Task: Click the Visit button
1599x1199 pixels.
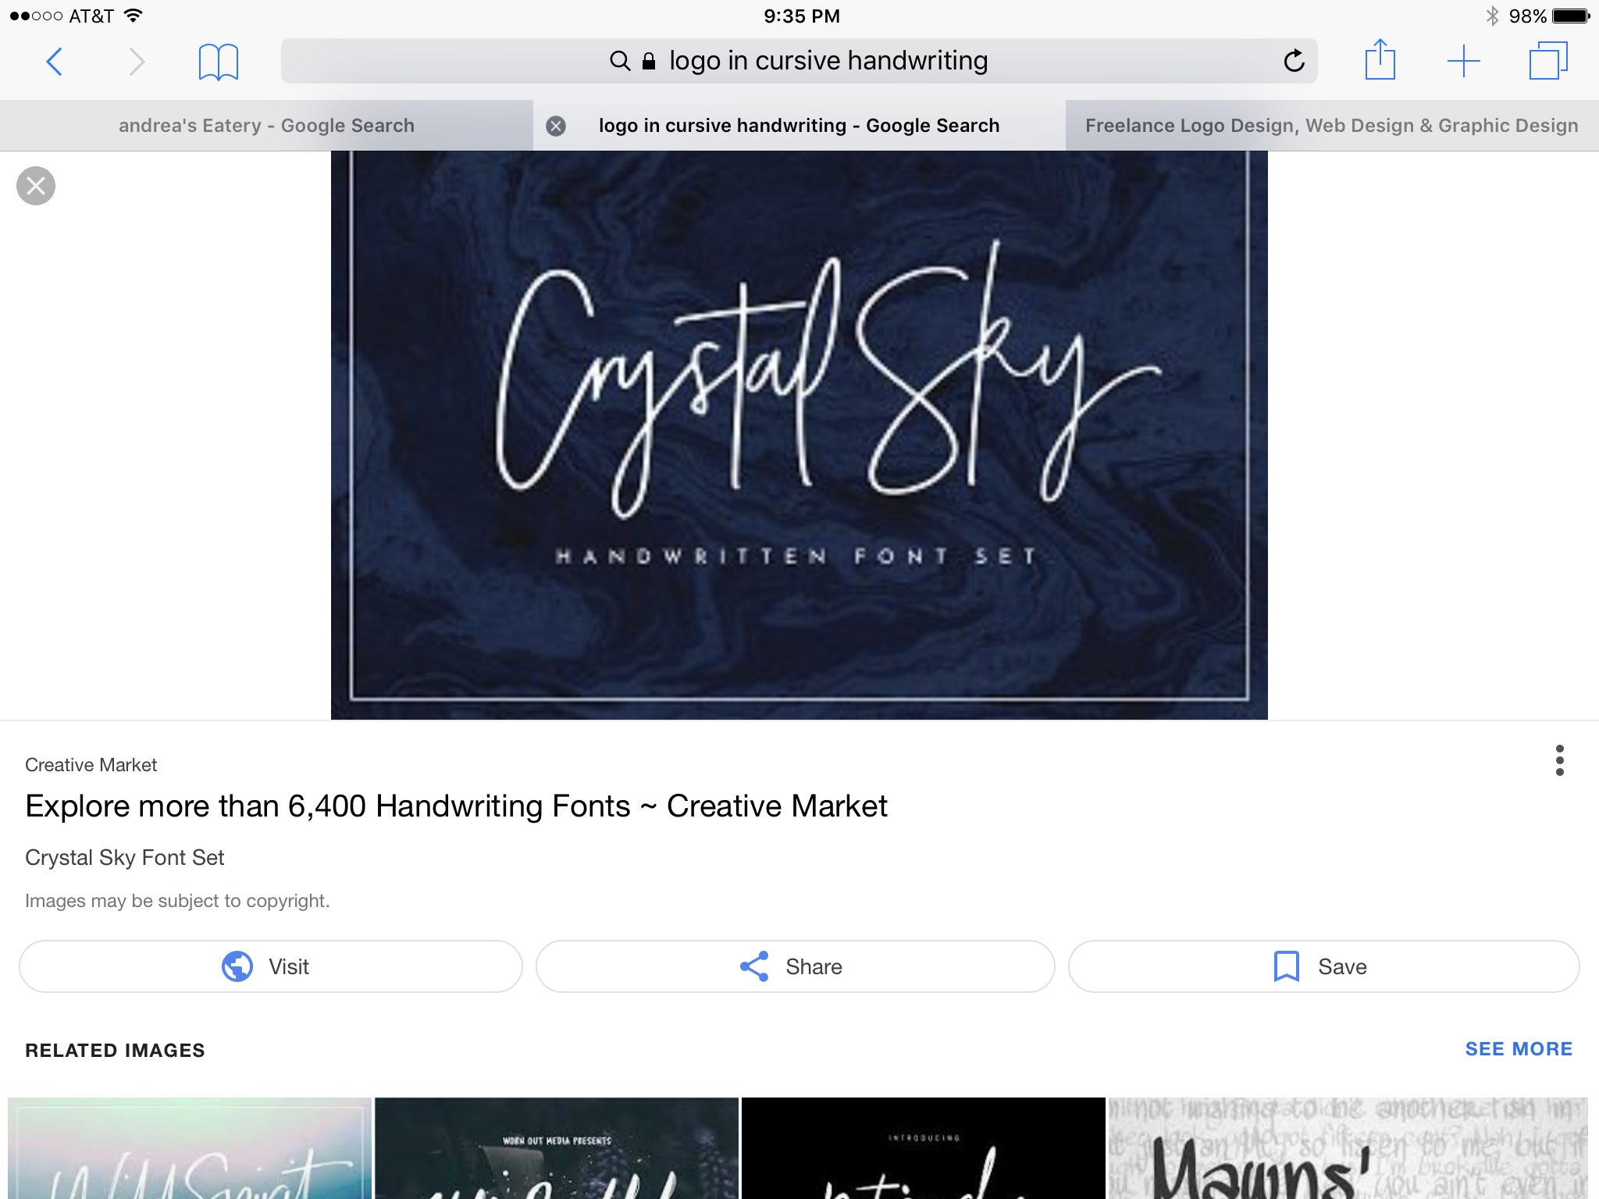Action: pos(271,966)
